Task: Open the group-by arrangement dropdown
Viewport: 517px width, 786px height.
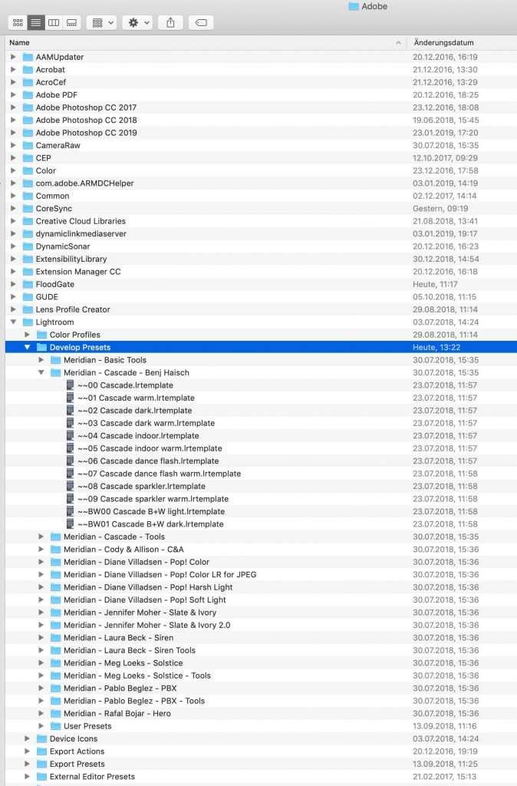Action: (102, 22)
